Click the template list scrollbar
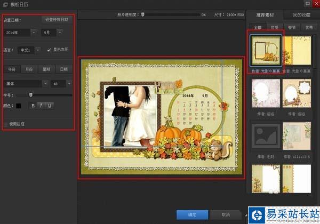The height and width of the screenshot is (224, 320). [315, 51]
